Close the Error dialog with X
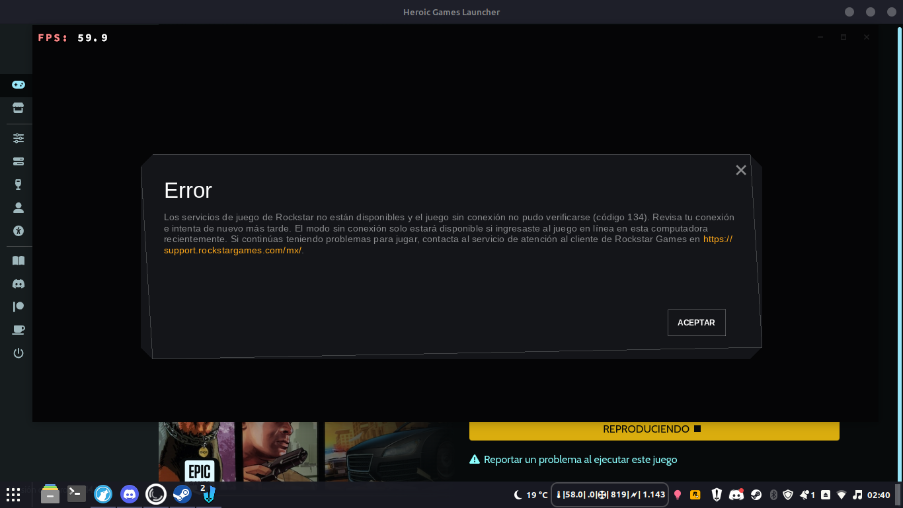Viewport: 903px width, 508px height. click(741, 170)
